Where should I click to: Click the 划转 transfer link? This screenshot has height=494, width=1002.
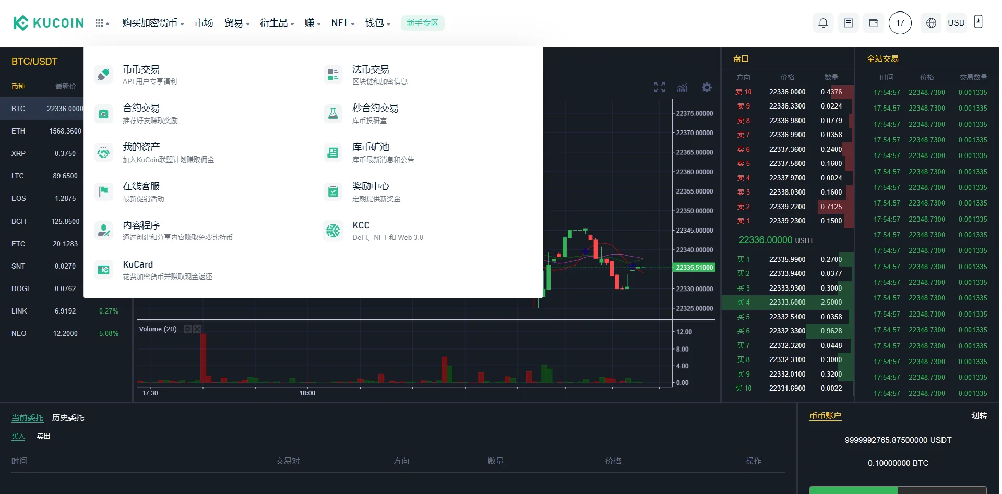[x=979, y=416]
